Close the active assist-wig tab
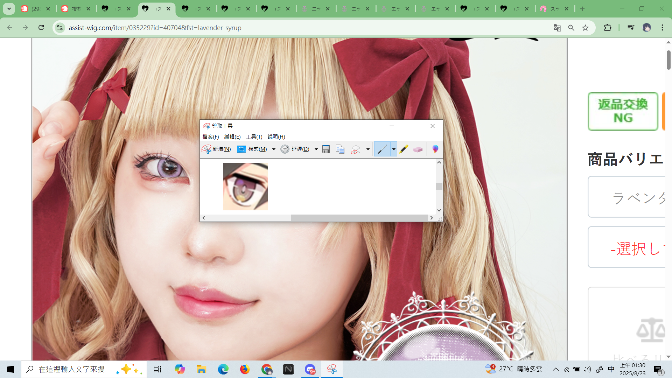Image resolution: width=672 pixels, height=378 pixels. (168, 9)
